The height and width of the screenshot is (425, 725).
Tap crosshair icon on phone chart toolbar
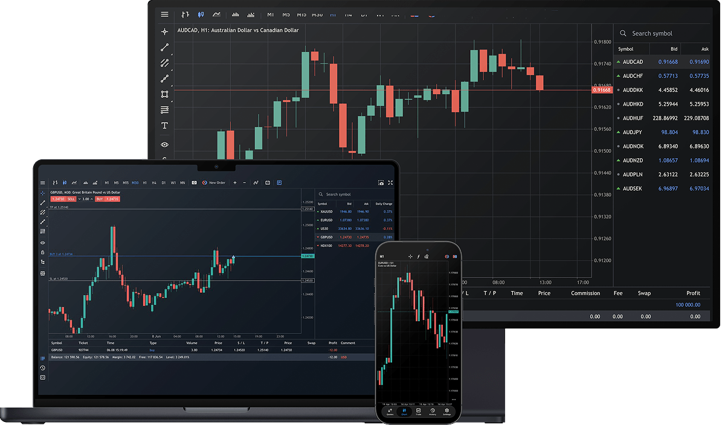coord(410,257)
